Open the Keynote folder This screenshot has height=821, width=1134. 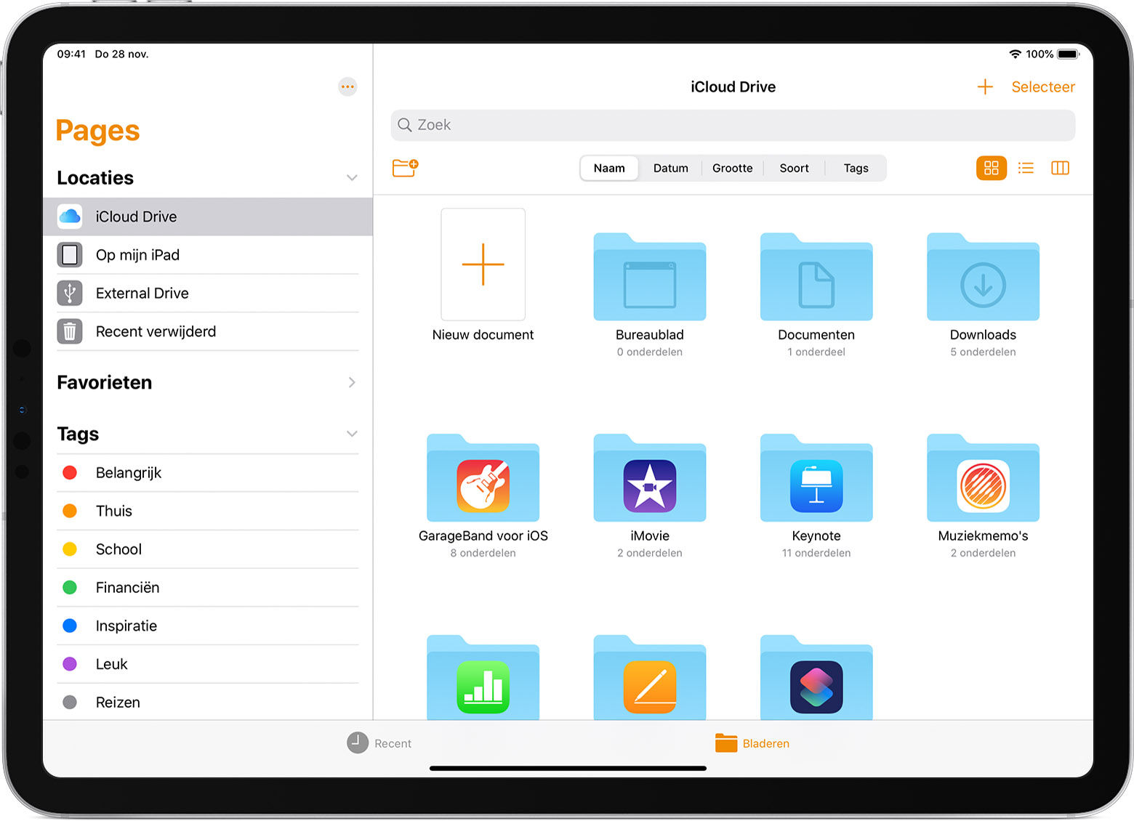tap(816, 478)
